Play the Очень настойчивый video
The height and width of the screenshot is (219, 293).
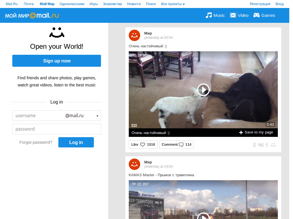click(x=203, y=90)
